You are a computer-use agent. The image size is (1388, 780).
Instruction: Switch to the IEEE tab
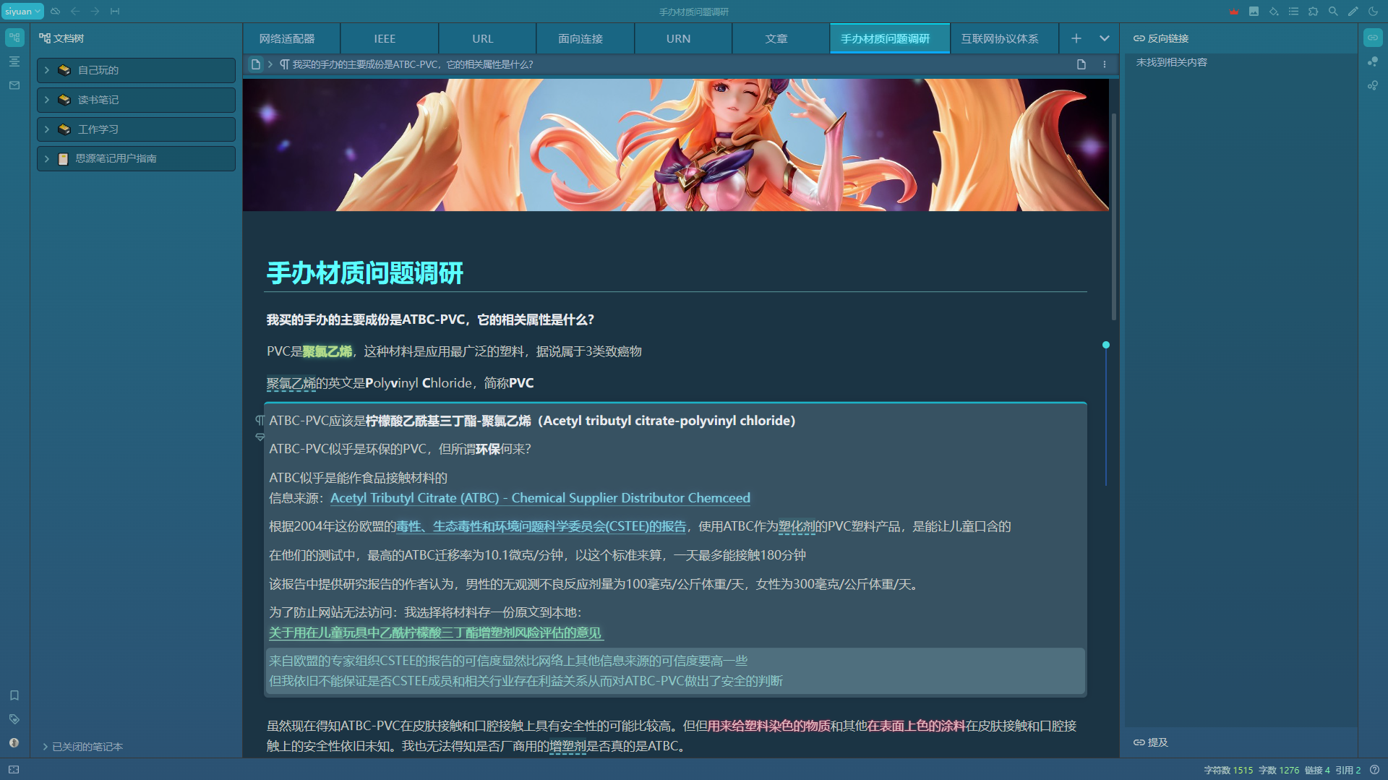coord(385,38)
